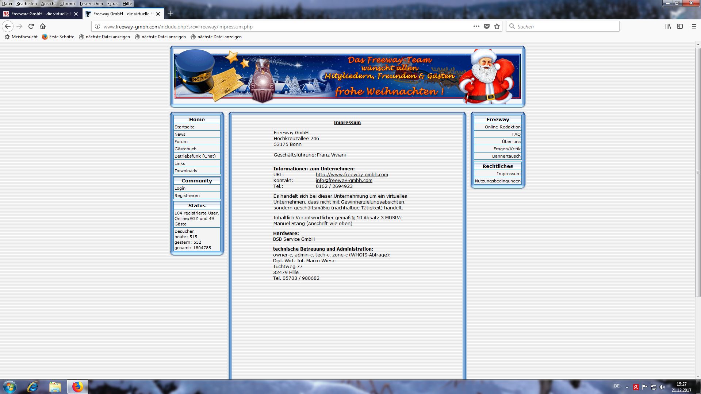Open the Lesezeichen menu
Screen dimensions: 701x394
tap(91, 4)
